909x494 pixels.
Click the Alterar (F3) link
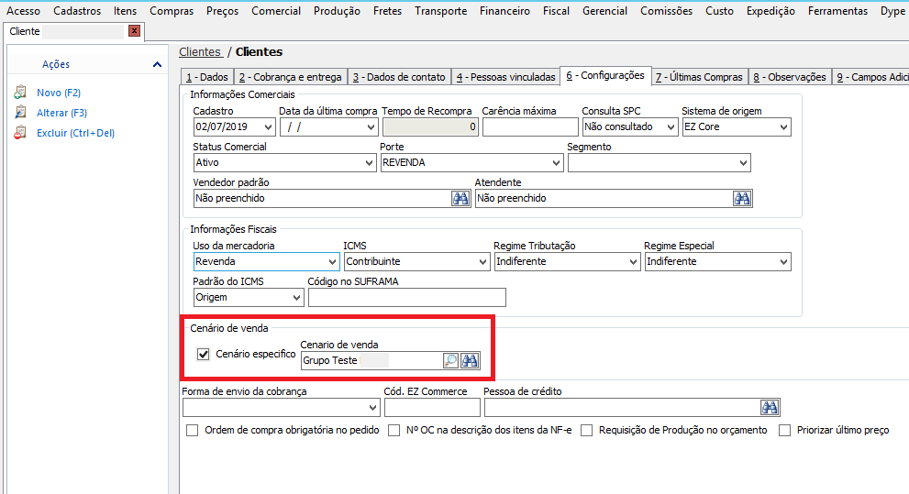pos(62,113)
